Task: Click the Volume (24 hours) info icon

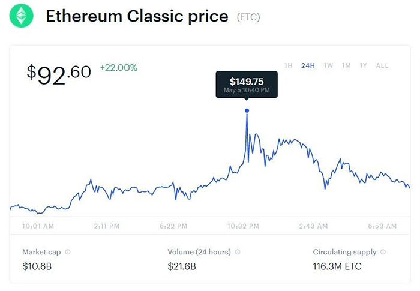Action: point(238,252)
